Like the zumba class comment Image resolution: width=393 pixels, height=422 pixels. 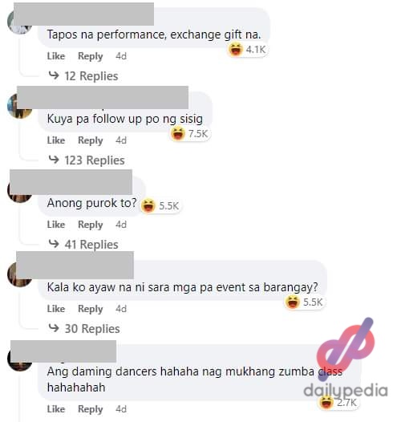tap(56, 409)
